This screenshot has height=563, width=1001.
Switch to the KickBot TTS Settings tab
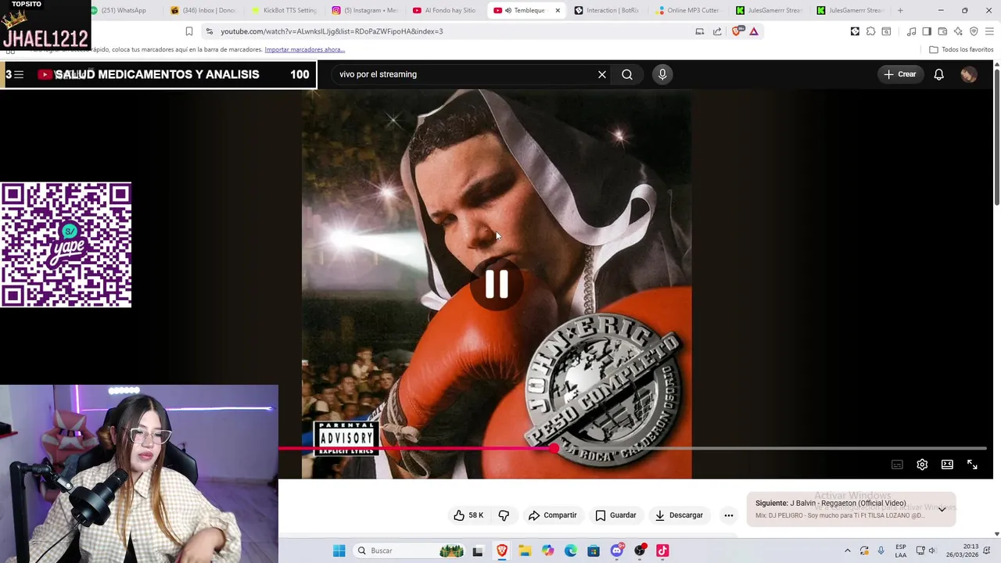pos(284,10)
